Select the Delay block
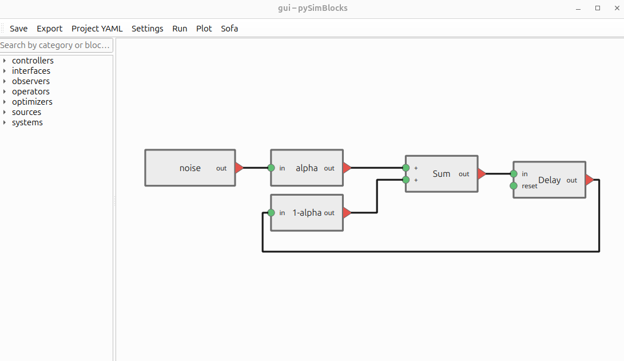624x361 pixels. point(549,180)
